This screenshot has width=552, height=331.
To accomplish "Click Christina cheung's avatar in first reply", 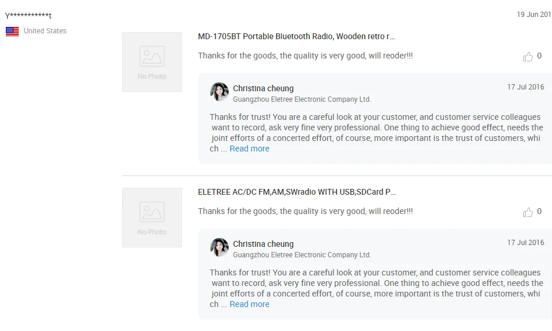I will (219, 92).
